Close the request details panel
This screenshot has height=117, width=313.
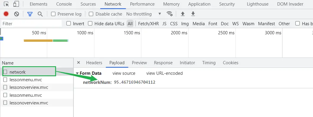tap(78, 62)
